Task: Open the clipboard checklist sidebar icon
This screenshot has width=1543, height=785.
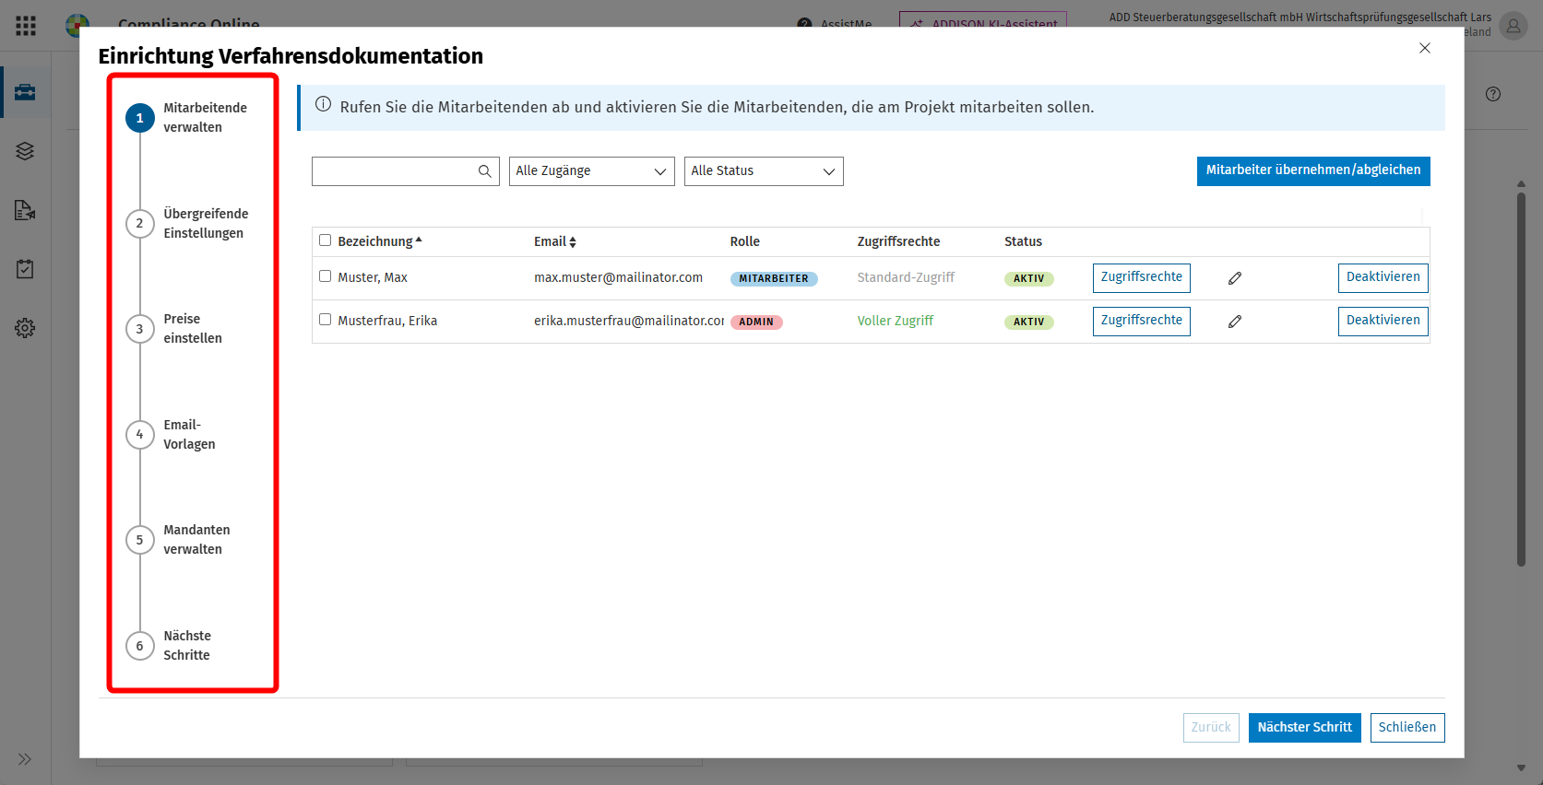Action: (x=25, y=269)
